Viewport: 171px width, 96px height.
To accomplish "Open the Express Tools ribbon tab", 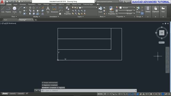I will pyautogui.click(x=76, y=4).
